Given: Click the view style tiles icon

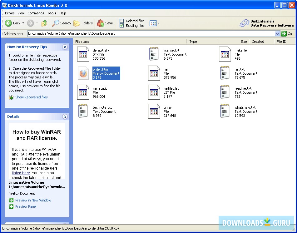Looking at the screenshot, I should [x=153, y=23].
